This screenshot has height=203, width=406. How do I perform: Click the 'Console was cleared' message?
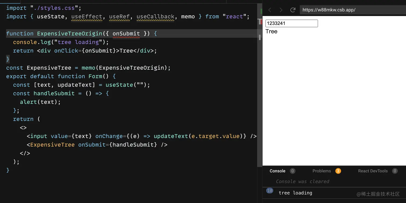[x=303, y=181]
